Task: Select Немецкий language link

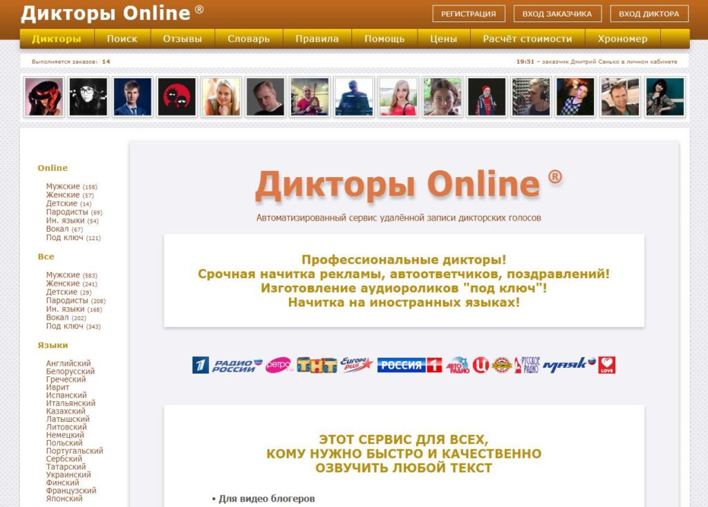Action: pos(65,434)
